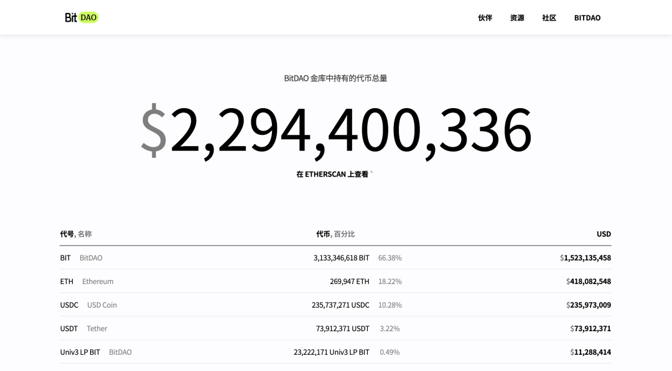Viewport: 672px width, 371px height.
Task: Click the 235,737,271 USDC amount
Action: [340, 305]
